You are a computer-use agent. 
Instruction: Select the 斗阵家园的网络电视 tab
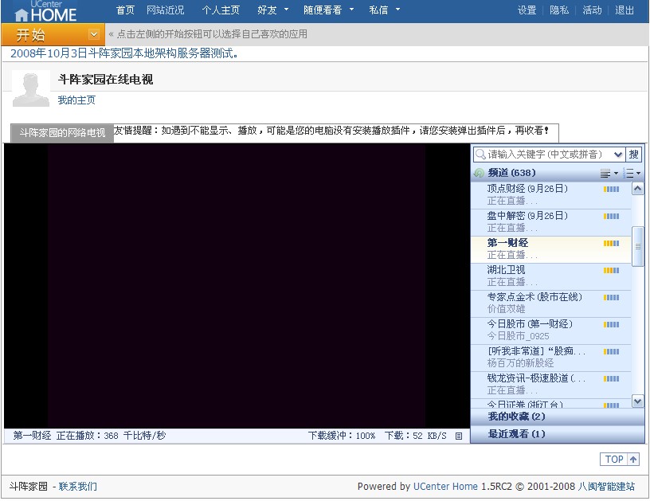tap(62, 133)
